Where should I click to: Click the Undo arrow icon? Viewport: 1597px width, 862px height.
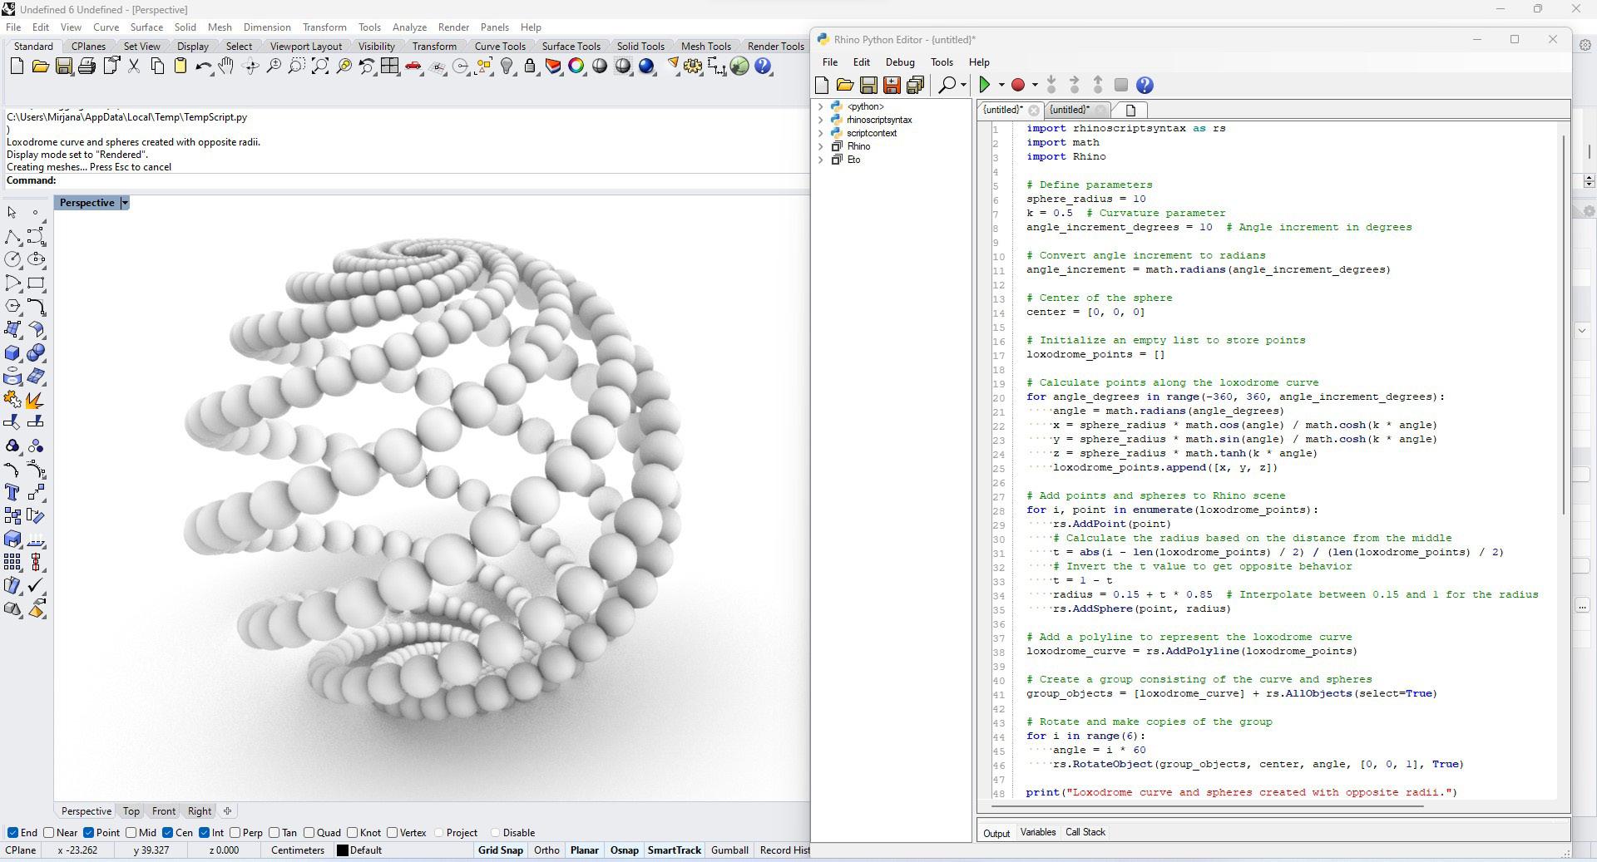click(x=203, y=66)
